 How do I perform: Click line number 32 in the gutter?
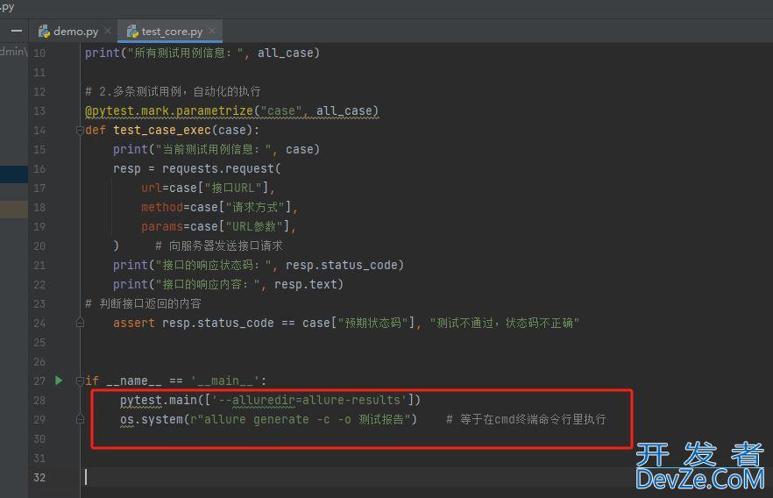pyautogui.click(x=39, y=477)
